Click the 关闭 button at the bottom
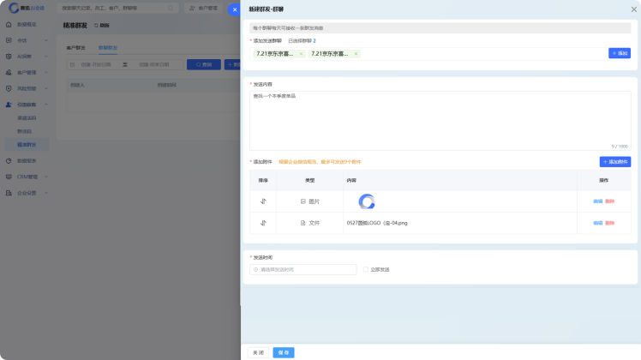641x360 pixels. [x=258, y=352]
